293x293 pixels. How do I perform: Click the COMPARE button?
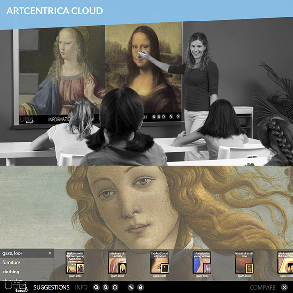pyautogui.click(x=263, y=288)
